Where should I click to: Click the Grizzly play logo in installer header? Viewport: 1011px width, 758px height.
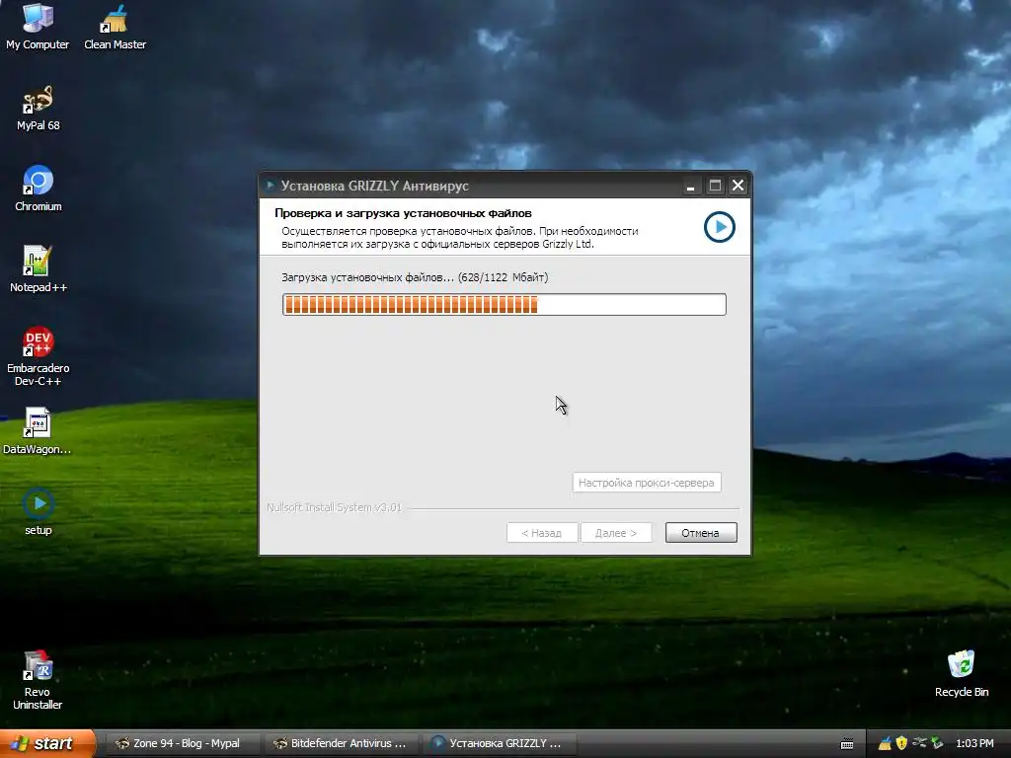point(719,227)
